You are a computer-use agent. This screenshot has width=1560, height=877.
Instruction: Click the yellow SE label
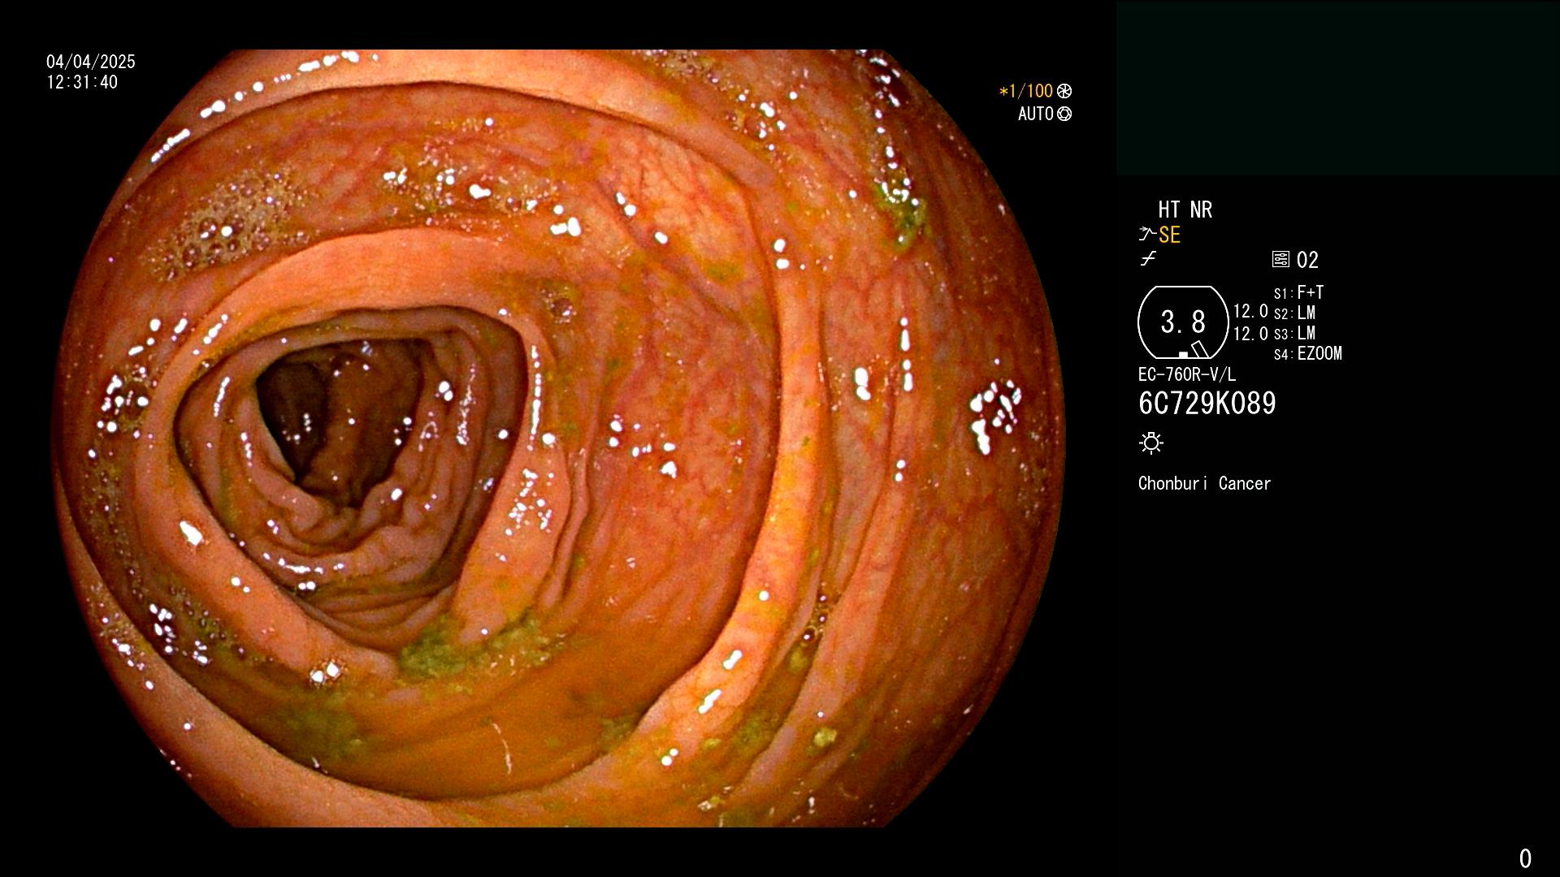1169,235
